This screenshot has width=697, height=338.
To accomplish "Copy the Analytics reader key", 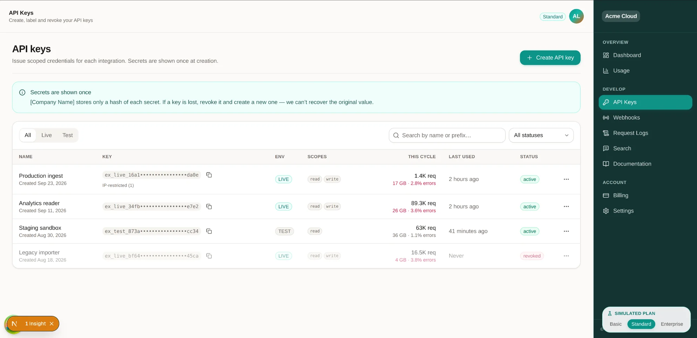I will point(209,207).
